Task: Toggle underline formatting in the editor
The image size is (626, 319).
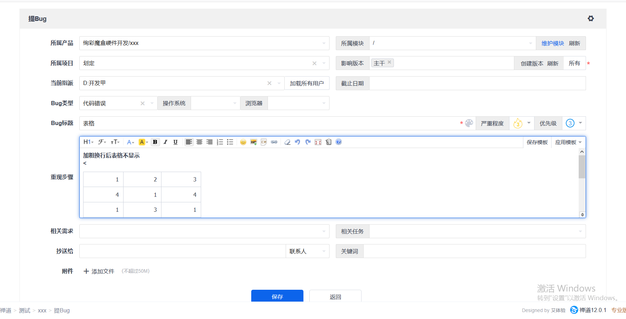Action: pyautogui.click(x=175, y=142)
